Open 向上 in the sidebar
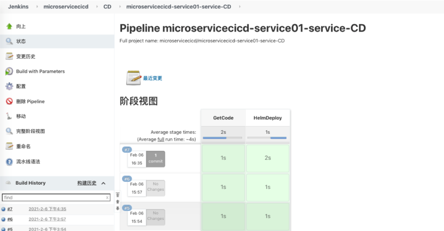444x231 pixels. pyautogui.click(x=21, y=26)
